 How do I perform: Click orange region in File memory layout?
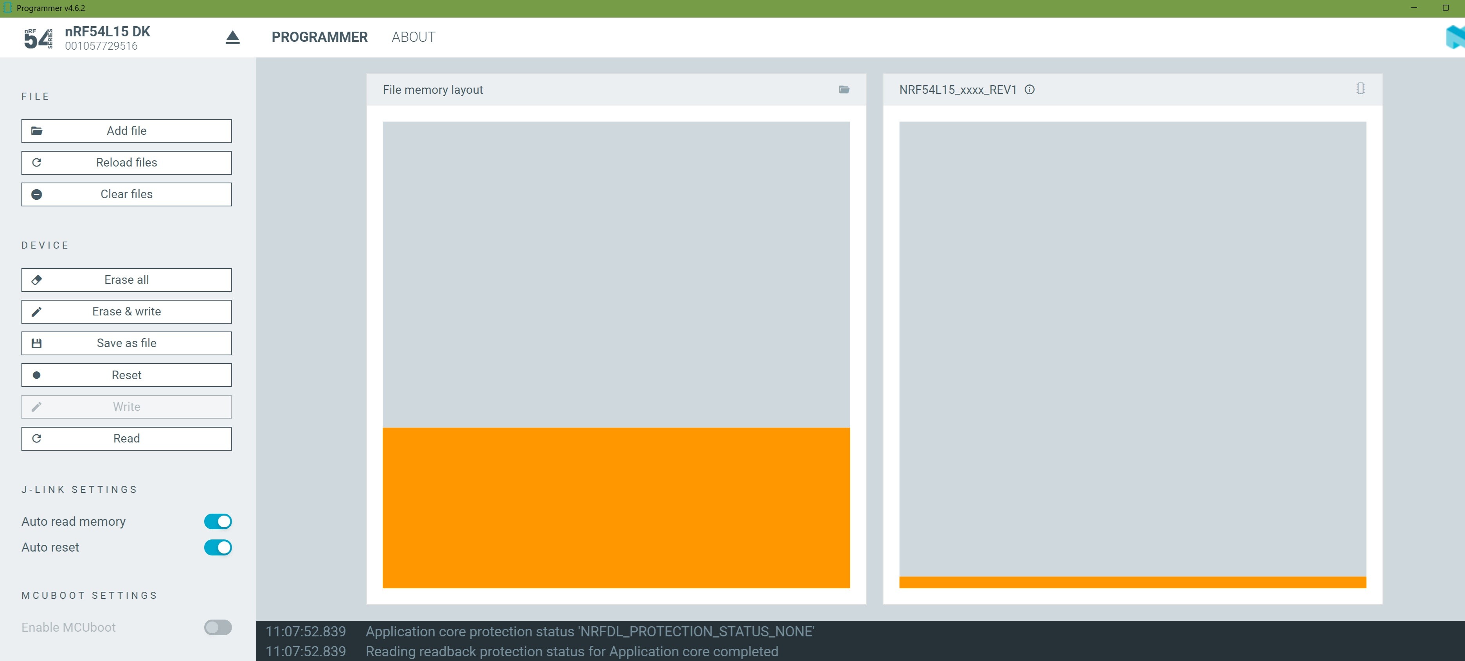[x=616, y=507]
